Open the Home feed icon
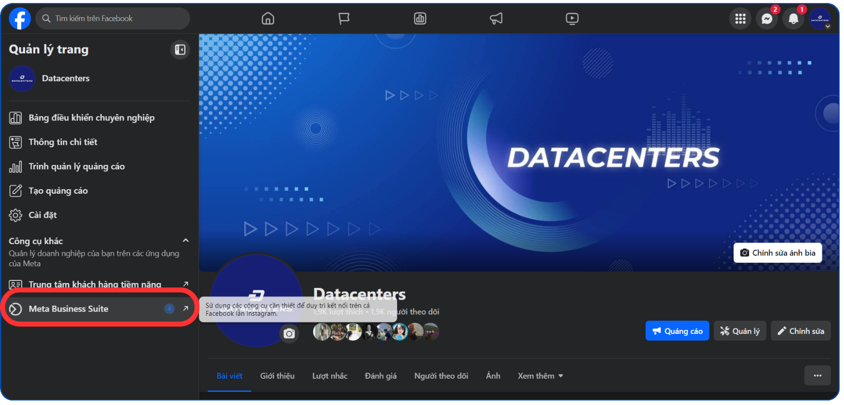 click(x=268, y=19)
